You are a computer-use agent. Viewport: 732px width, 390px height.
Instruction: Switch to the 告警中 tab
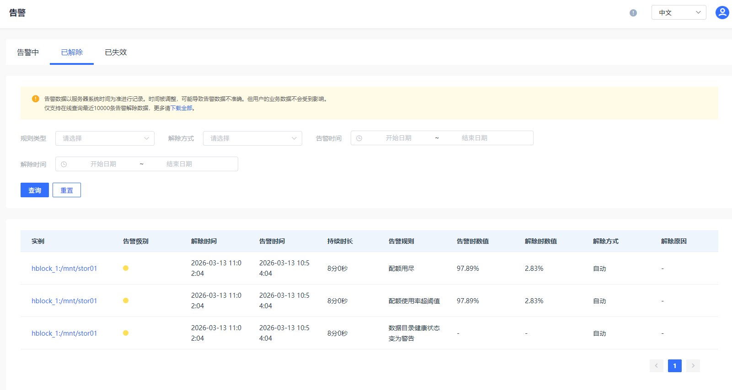(28, 53)
